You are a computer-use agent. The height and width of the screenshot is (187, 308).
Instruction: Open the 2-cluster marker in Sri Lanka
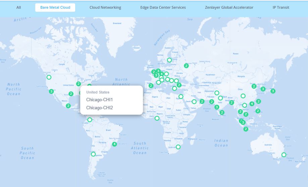(x=222, y=113)
